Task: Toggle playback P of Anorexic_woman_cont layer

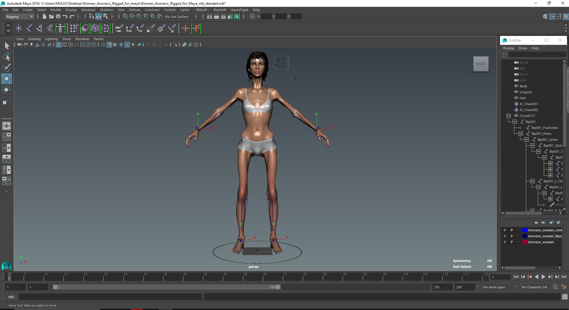Action: 512,230
